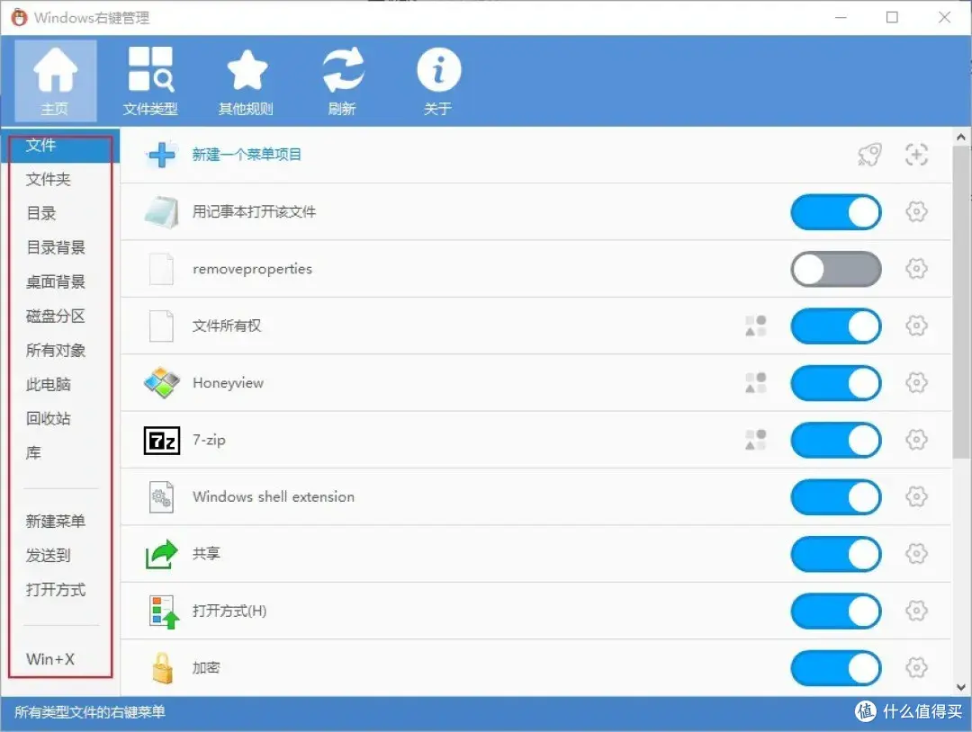Image resolution: width=972 pixels, height=732 pixels.
Task: Open 打开方式 in the sidebar
Action: point(56,590)
